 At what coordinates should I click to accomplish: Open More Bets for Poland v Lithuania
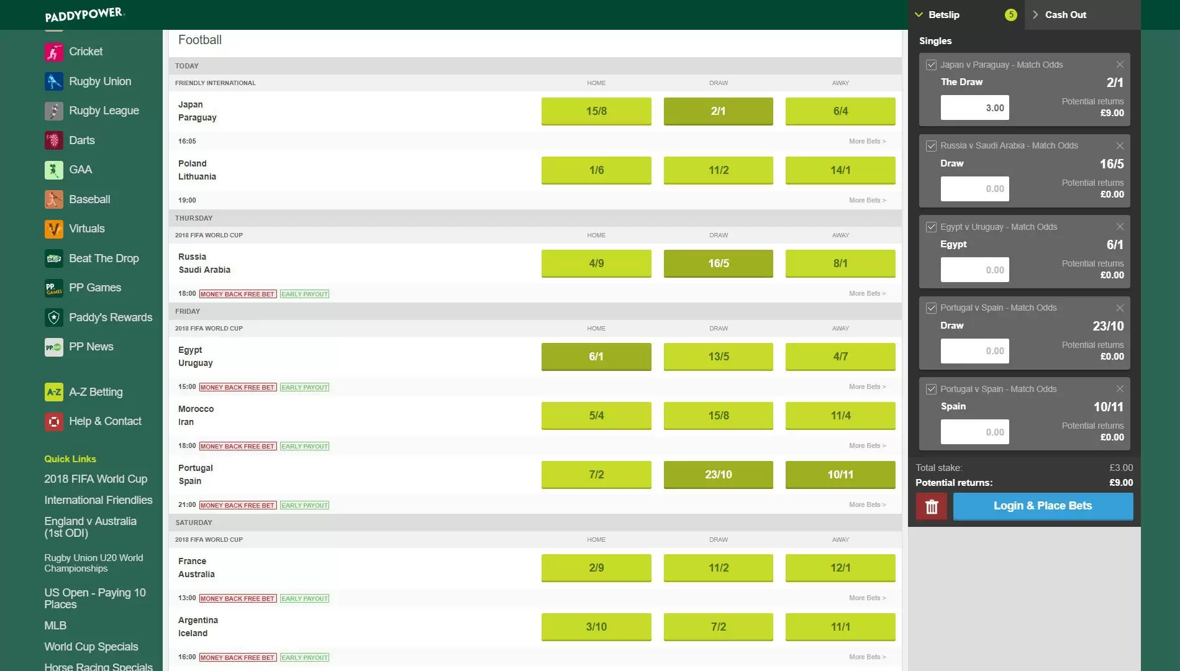868,201
